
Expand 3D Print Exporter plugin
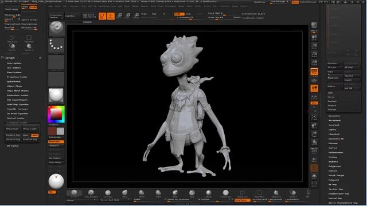[17, 113]
